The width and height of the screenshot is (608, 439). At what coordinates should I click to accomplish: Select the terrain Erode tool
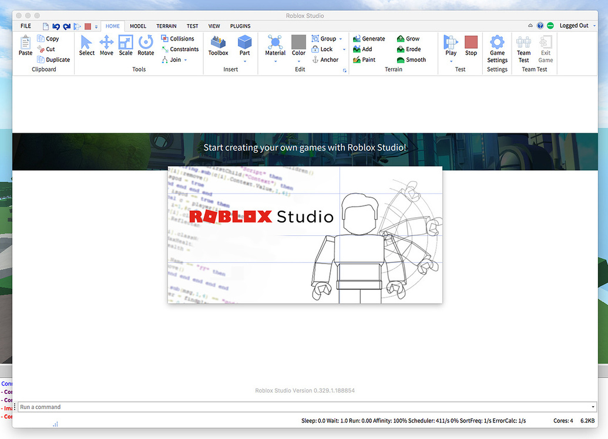tap(409, 49)
